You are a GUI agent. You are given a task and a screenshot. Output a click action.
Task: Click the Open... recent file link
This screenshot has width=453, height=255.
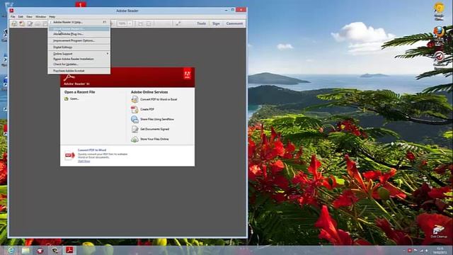tap(74, 99)
